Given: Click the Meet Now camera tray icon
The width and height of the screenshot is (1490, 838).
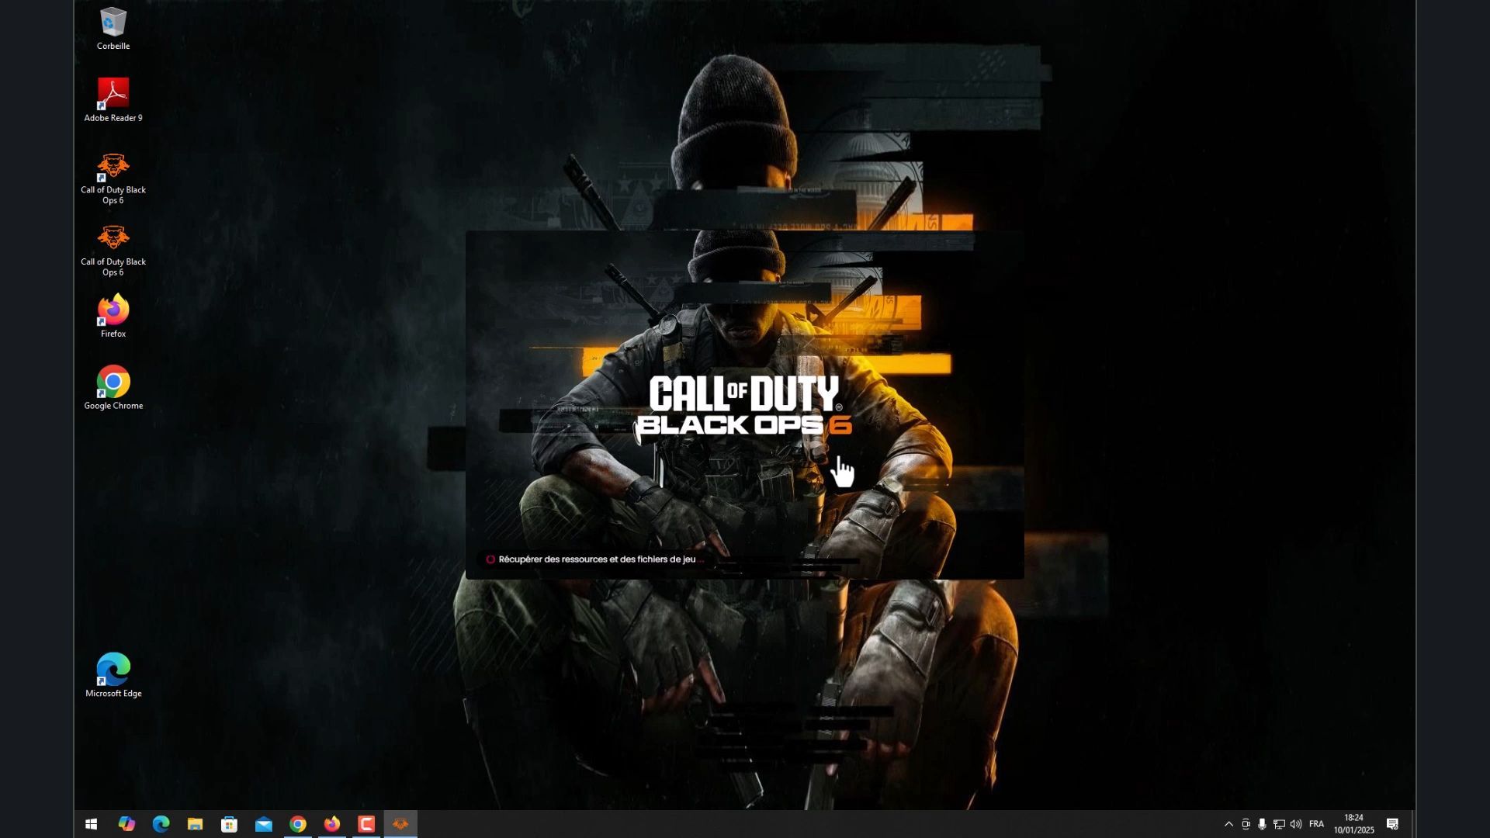Looking at the screenshot, I should (x=1246, y=824).
